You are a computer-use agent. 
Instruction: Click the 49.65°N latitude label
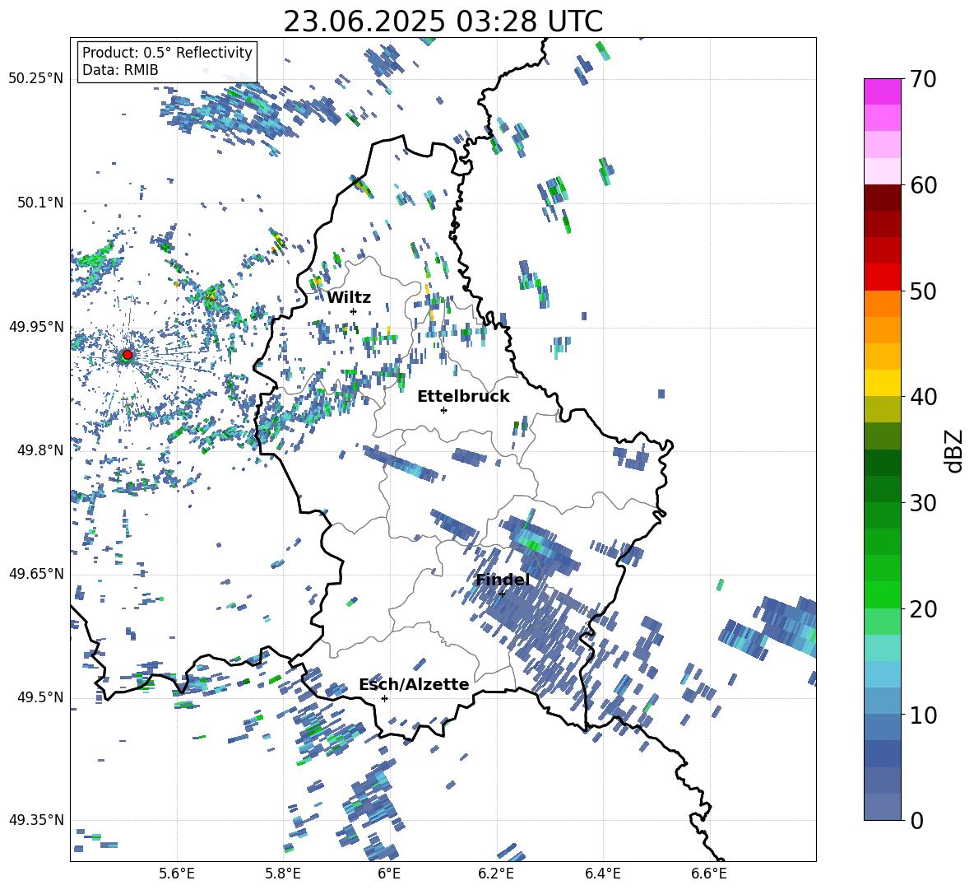coord(36,573)
